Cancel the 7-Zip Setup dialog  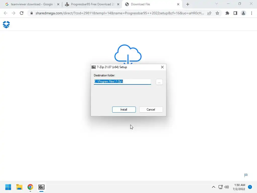coord(151,110)
